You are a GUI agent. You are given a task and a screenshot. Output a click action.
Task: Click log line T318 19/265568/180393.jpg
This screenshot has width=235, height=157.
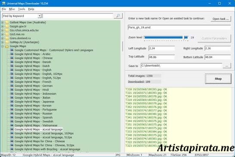tap(146, 90)
